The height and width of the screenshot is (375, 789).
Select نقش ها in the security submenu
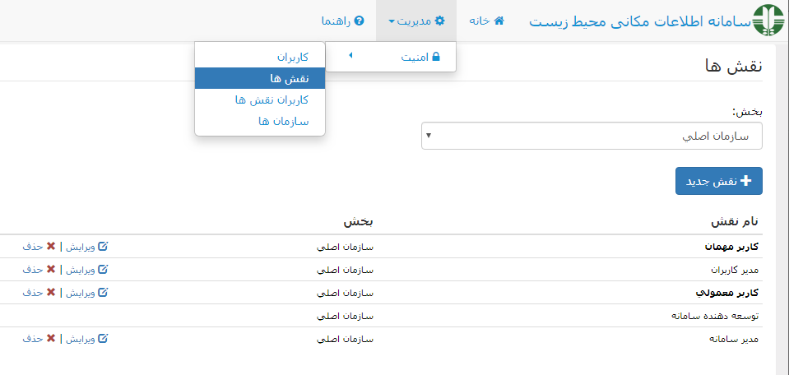260,78
